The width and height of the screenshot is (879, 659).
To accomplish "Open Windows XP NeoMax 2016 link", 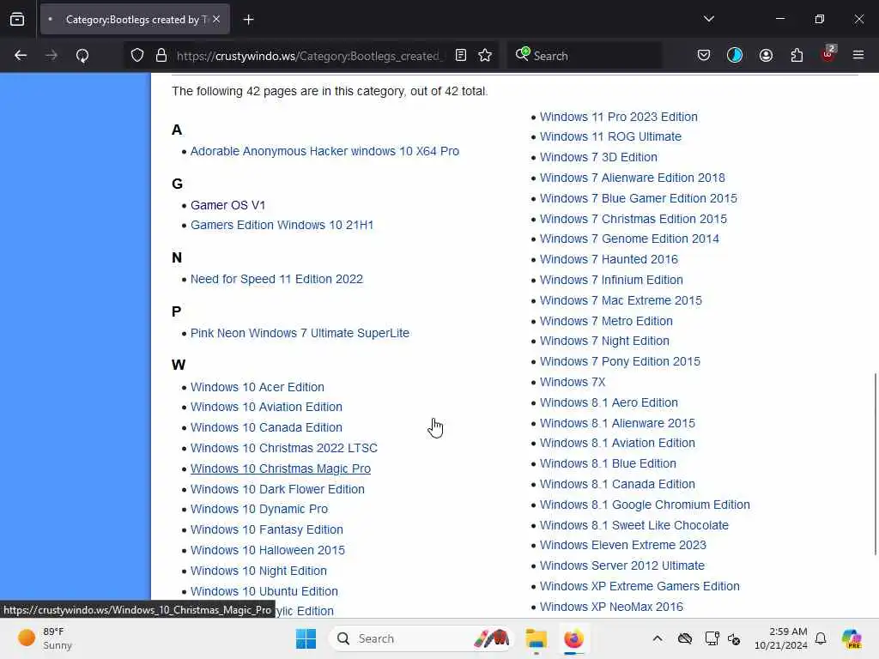I will point(611,607).
